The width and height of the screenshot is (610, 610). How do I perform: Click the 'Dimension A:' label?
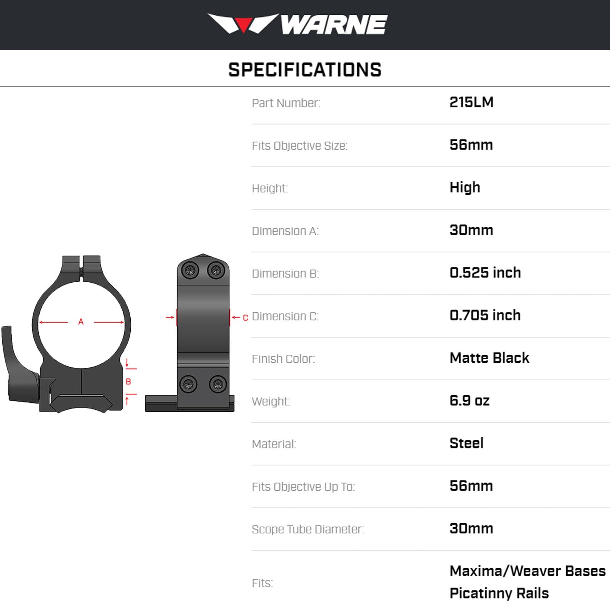pyautogui.click(x=285, y=231)
